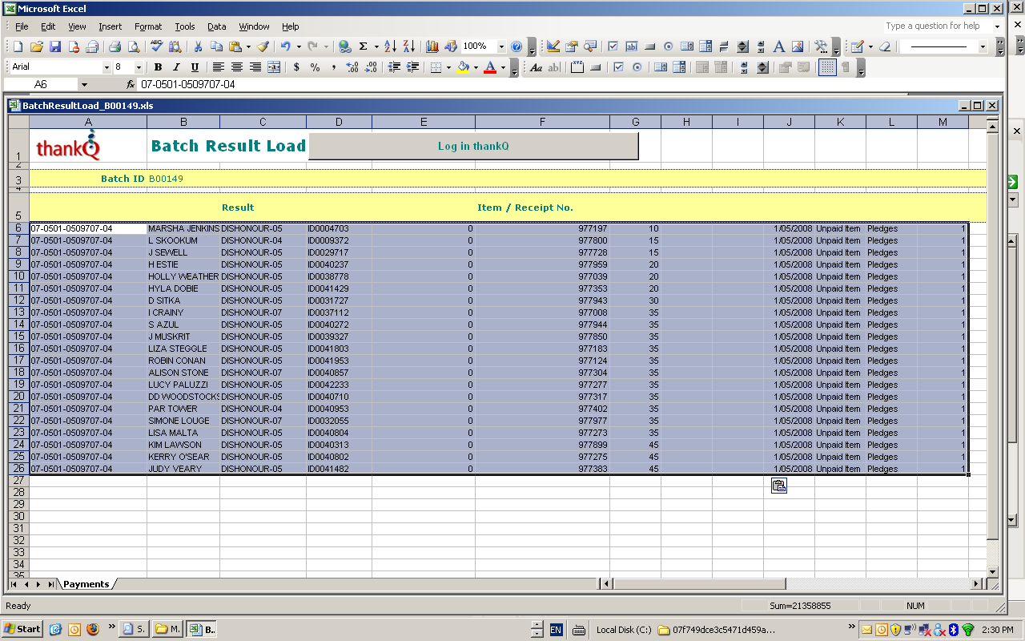Open Microsoft Excel Help question icon
The width and height of the screenshot is (1025, 641).
click(517, 46)
